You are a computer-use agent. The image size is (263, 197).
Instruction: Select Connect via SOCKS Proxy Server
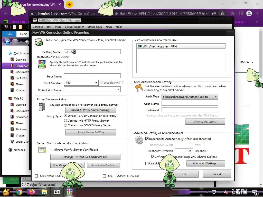point(65,125)
